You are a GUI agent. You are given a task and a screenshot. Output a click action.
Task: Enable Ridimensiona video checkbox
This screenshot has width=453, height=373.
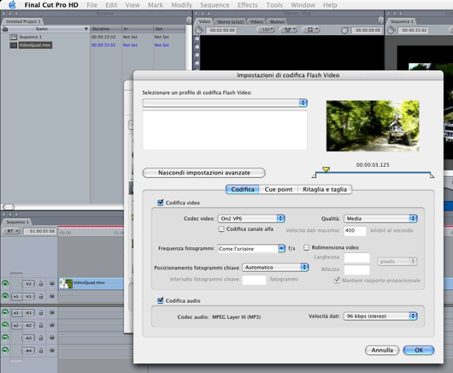coord(307,247)
